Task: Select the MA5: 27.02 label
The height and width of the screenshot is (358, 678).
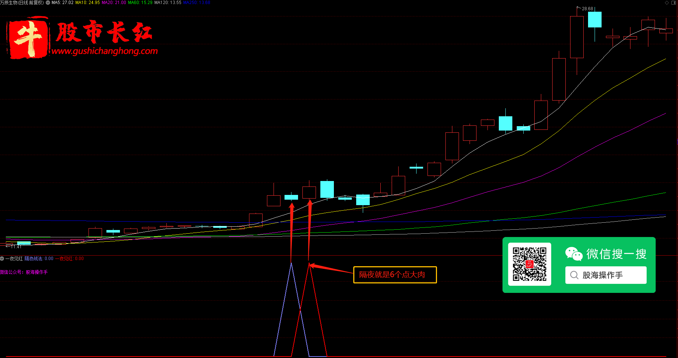Action: [x=63, y=3]
